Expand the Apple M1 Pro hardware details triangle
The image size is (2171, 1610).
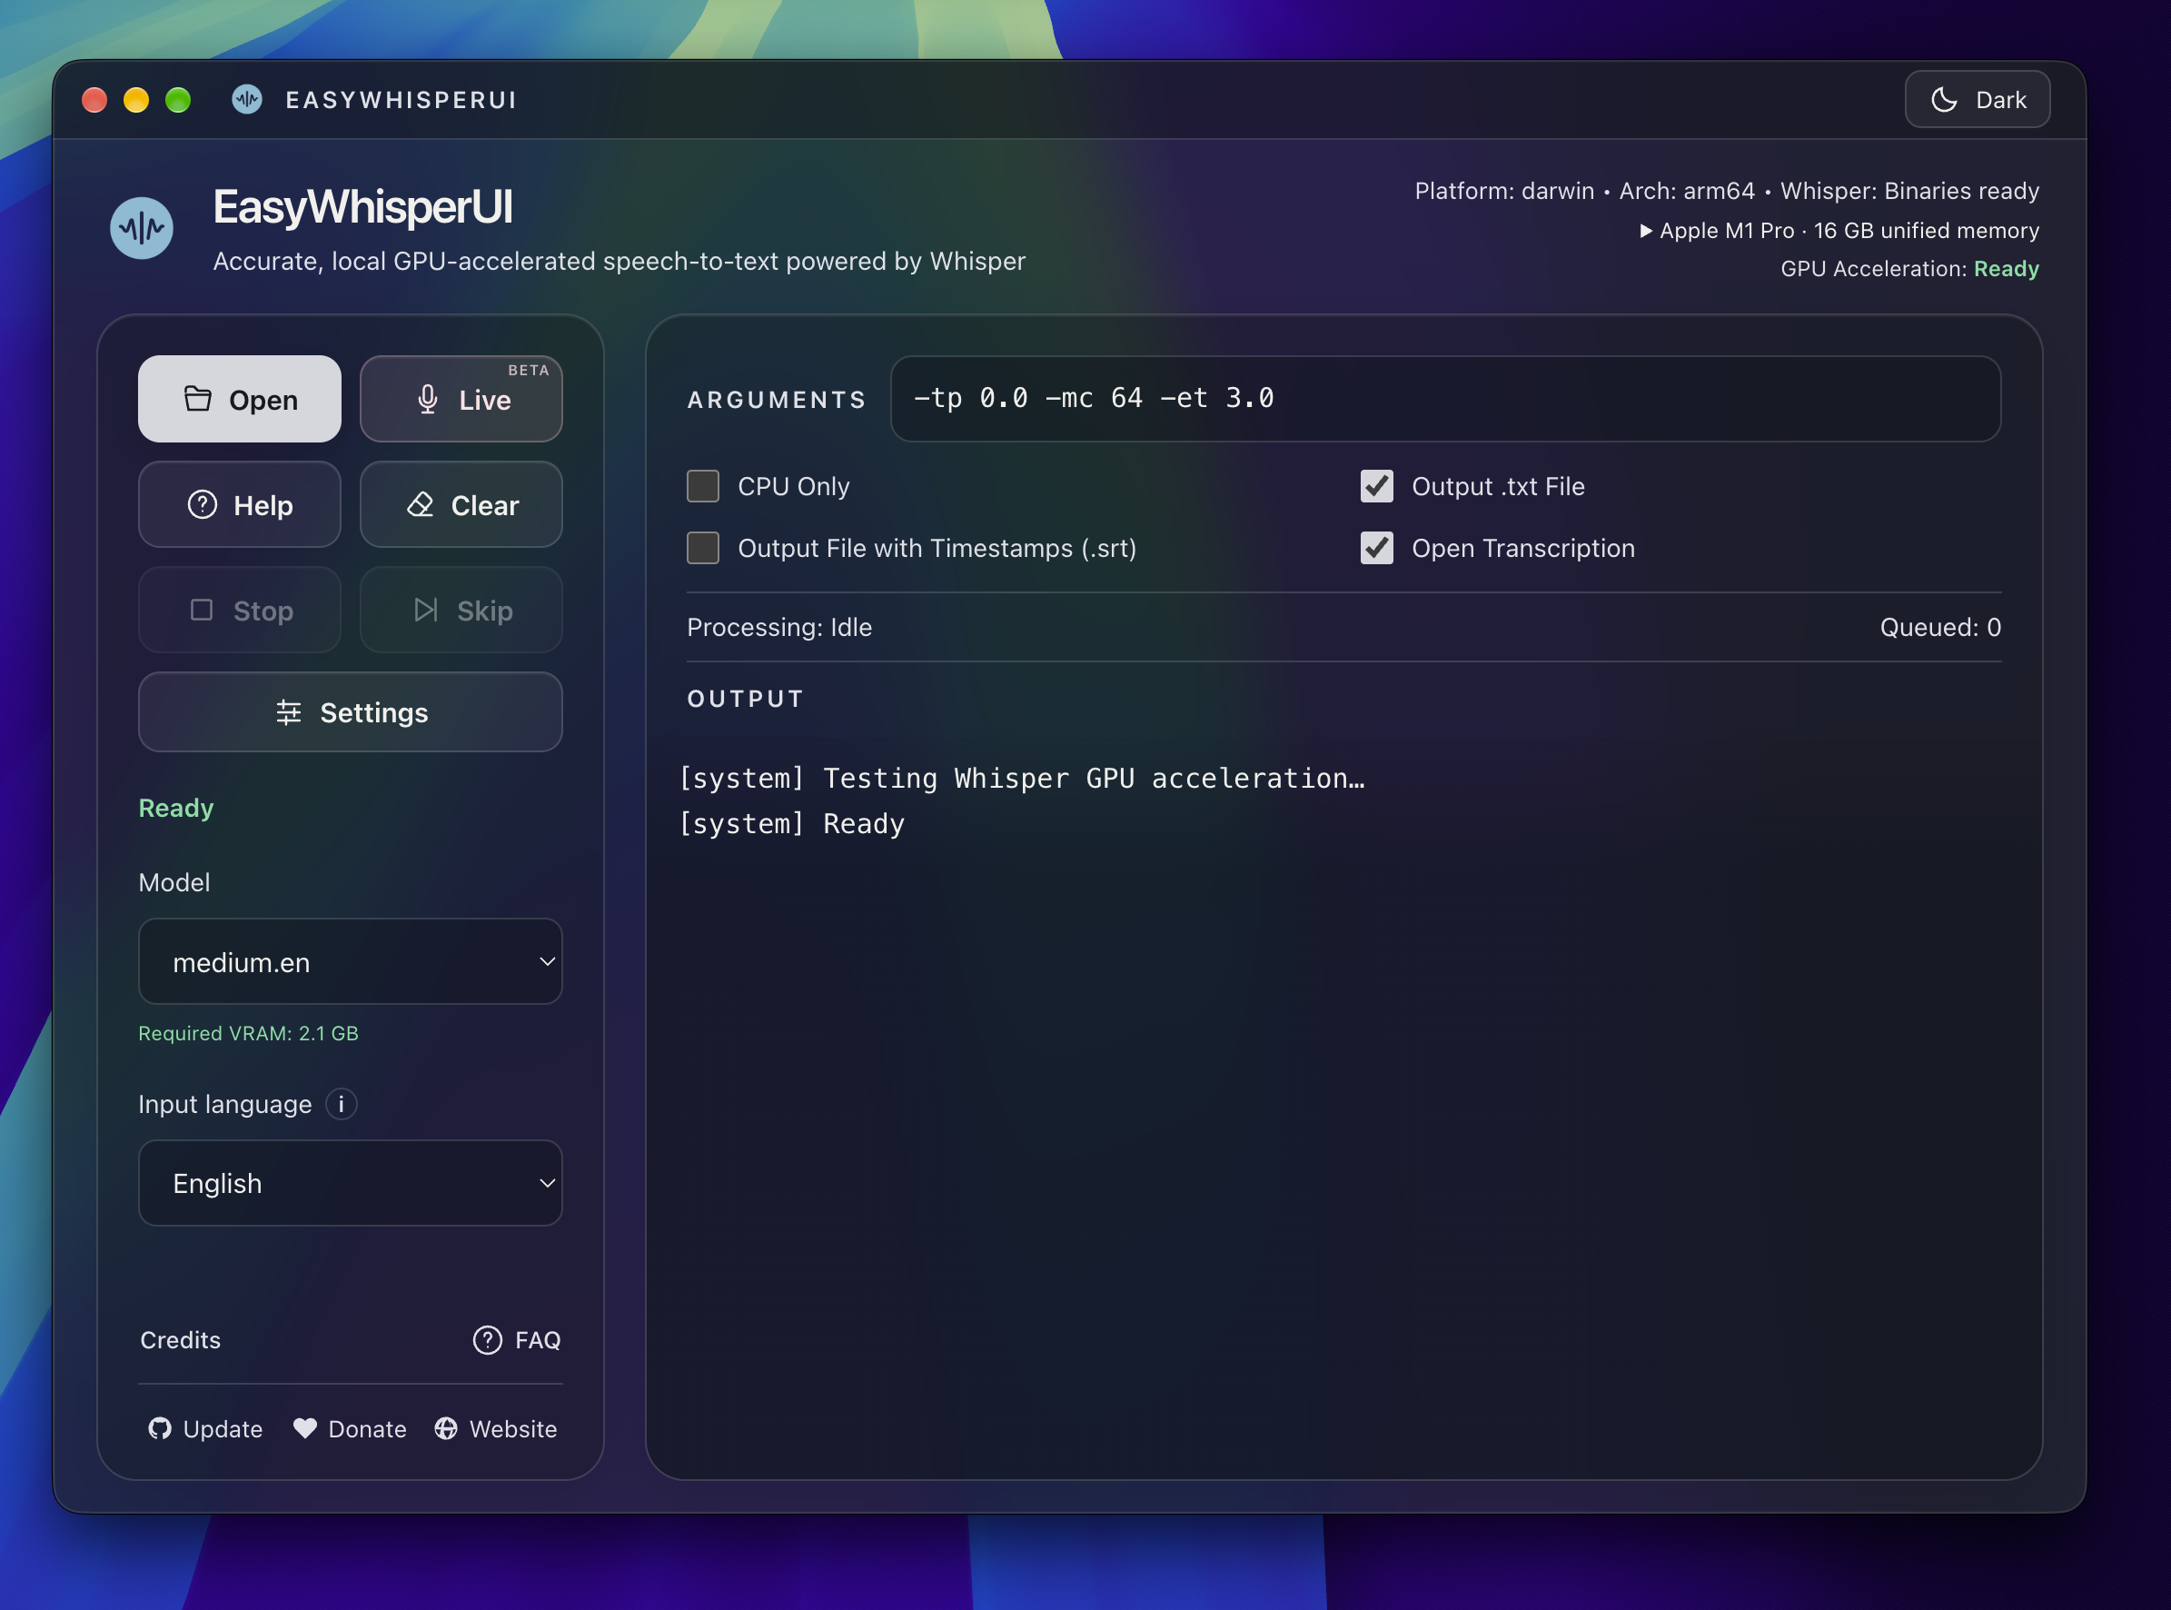coord(1646,231)
